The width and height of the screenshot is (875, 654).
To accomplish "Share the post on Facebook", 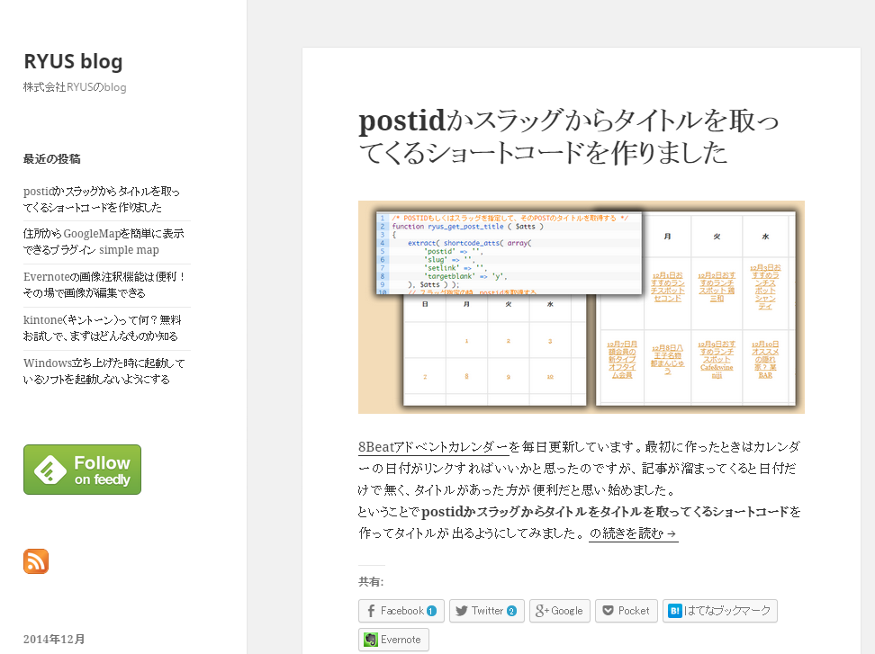I will (401, 611).
